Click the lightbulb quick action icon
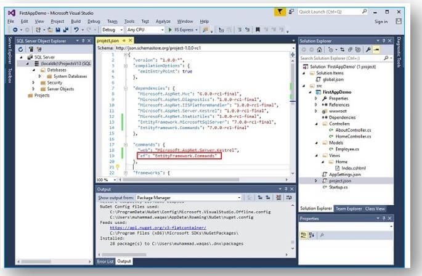 click(117, 167)
